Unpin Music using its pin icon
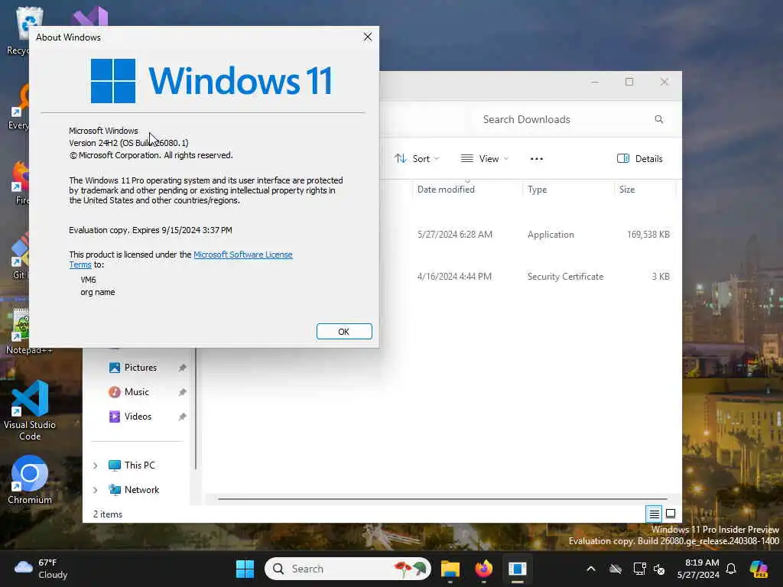 pos(182,392)
